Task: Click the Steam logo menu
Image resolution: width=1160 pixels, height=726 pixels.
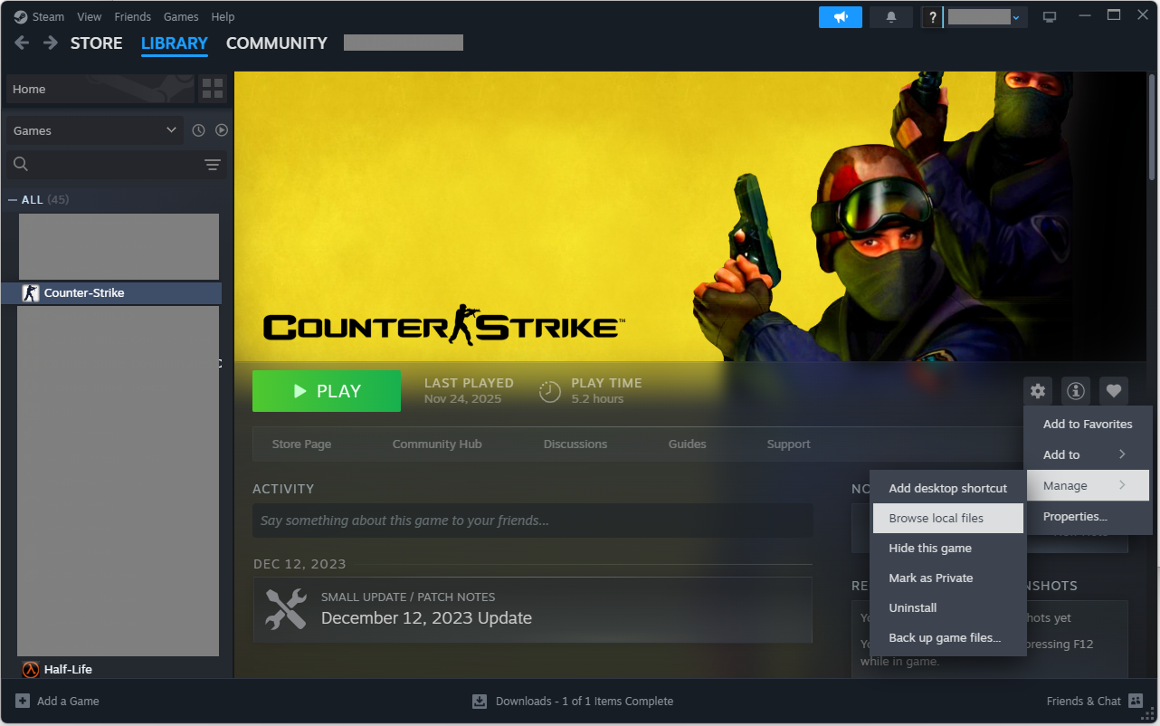Action: [38, 16]
